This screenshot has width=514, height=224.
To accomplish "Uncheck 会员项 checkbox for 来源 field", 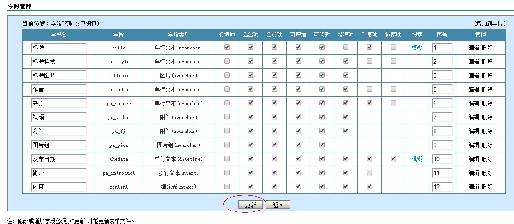I will (x=274, y=103).
